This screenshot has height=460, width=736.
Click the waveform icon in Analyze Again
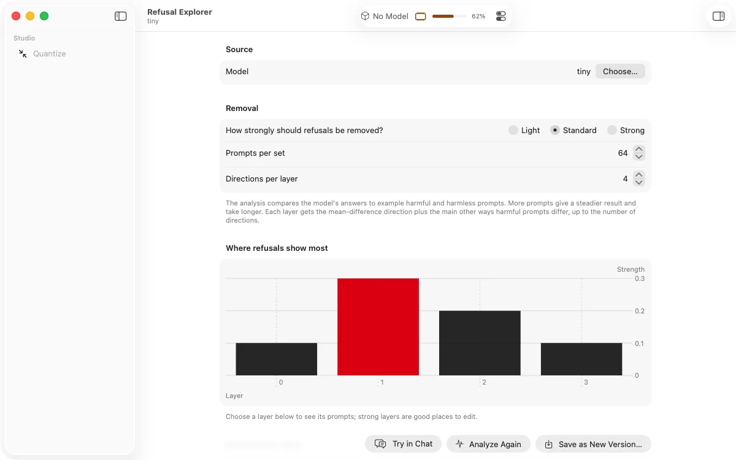tap(459, 444)
